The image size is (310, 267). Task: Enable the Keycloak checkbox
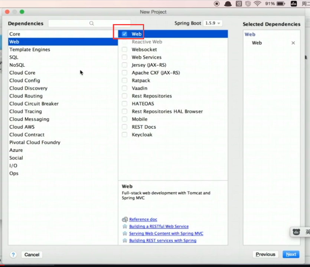(124, 135)
